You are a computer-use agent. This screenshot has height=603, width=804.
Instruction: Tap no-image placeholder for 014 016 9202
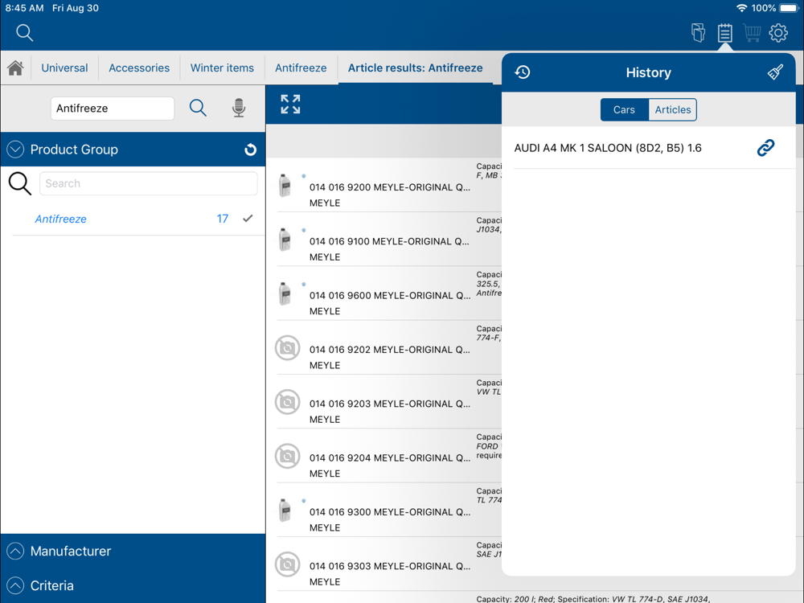point(288,347)
